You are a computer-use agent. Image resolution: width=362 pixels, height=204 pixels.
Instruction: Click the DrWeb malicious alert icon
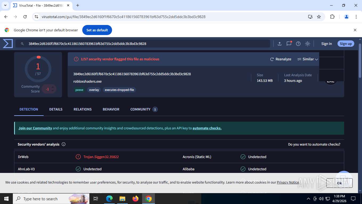coord(78,157)
